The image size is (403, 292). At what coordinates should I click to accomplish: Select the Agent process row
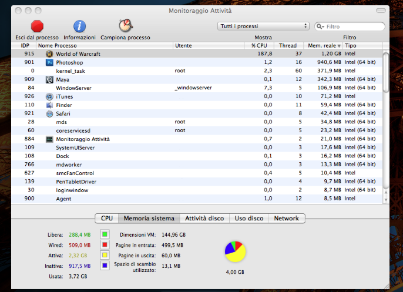(197, 199)
